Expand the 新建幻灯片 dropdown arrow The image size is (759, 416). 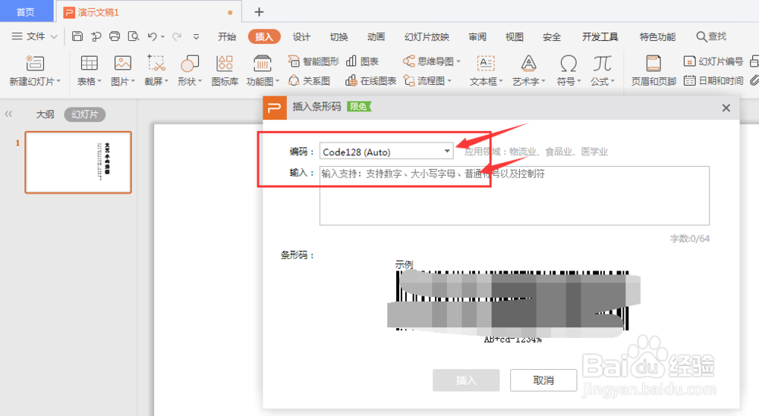58,81
